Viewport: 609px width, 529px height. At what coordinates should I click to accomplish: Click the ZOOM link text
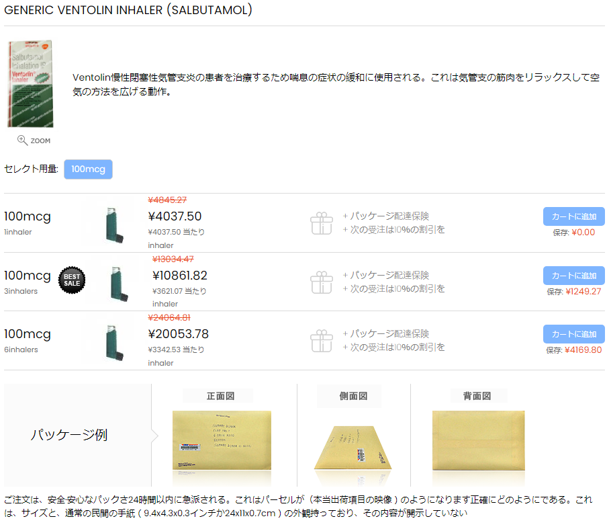pyautogui.click(x=40, y=140)
